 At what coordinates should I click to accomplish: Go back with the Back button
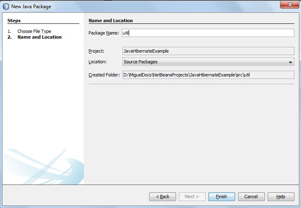pos(162,196)
